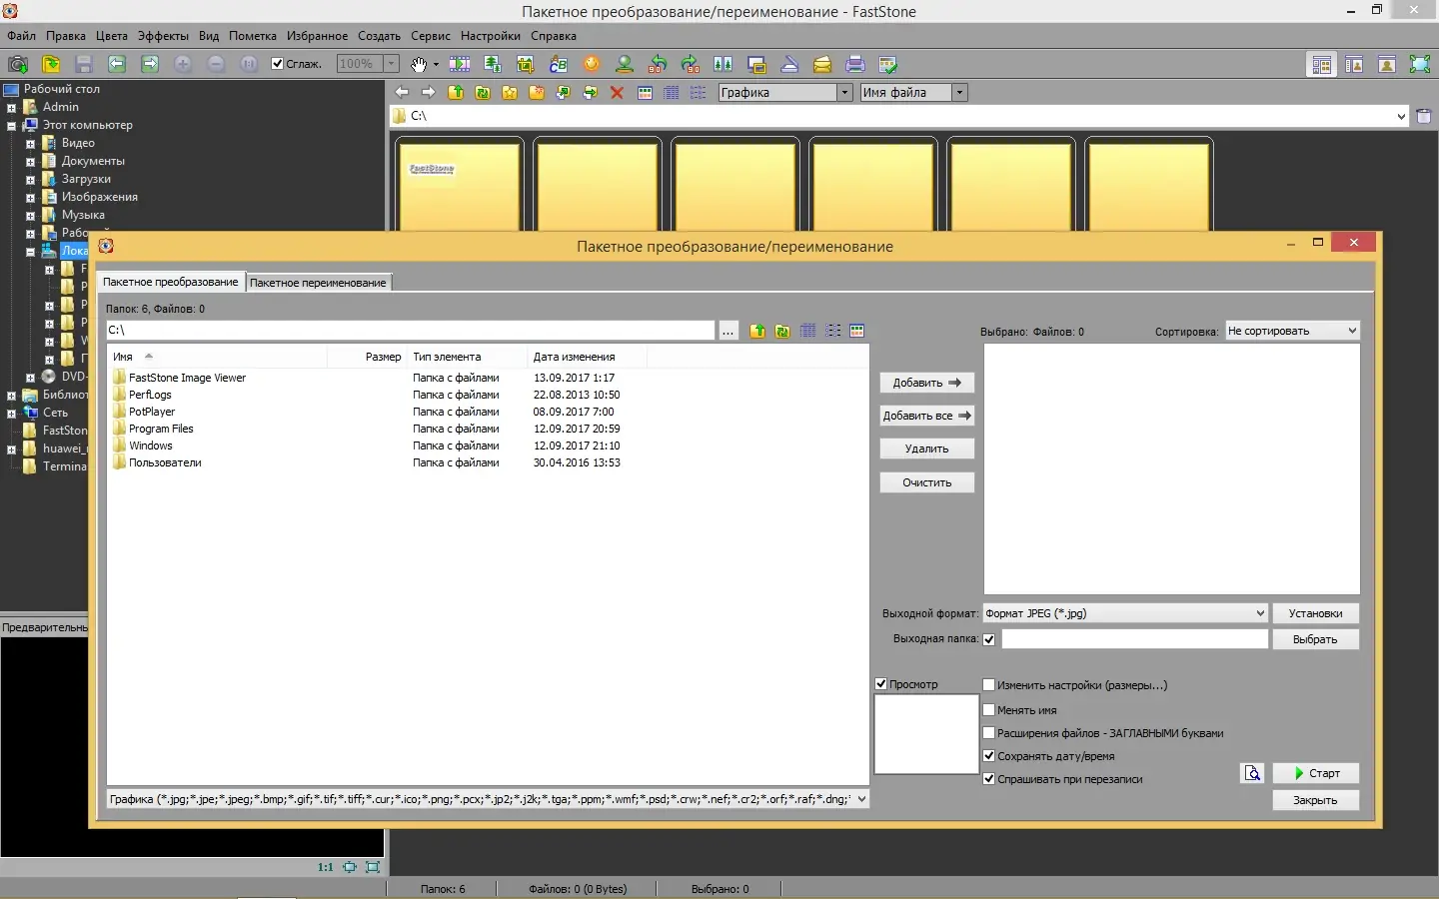This screenshot has width=1439, height=899.
Task: Click the red X delete icon in browser toolbar
Action: tap(617, 93)
